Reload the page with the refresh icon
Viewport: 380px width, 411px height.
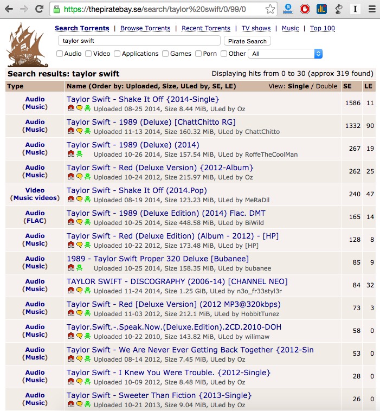click(x=39, y=9)
